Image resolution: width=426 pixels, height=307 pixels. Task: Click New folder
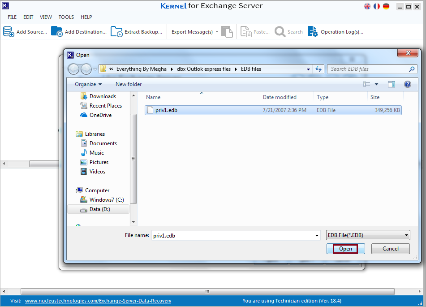click(x=129, y=84)
